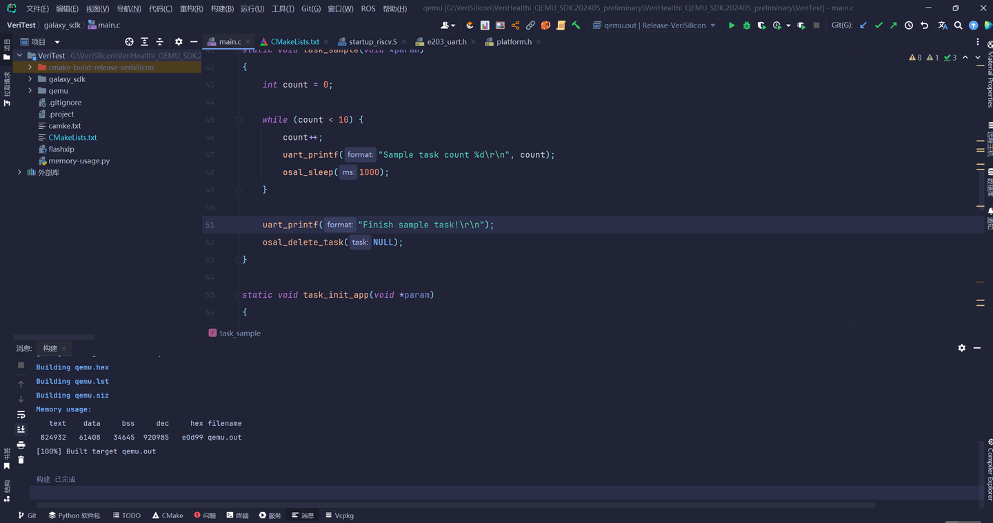The width and height of the screenshot is (993, 523).
Task: Click the scroll document icon in toolbar
Action: click(561, 25)
